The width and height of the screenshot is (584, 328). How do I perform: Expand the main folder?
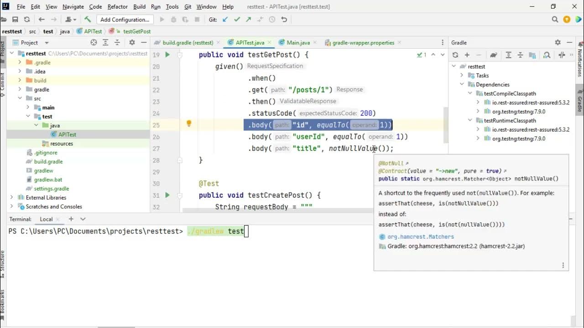[28, 108]
